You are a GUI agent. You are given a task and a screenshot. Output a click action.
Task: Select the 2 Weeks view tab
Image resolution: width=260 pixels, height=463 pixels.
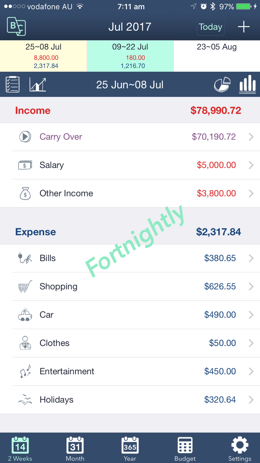20,449
